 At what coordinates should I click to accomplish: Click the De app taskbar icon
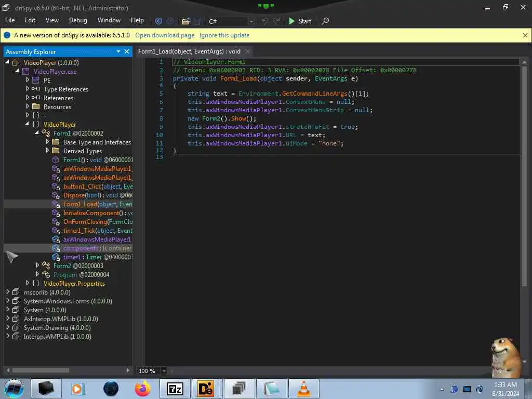click(206, 389)
